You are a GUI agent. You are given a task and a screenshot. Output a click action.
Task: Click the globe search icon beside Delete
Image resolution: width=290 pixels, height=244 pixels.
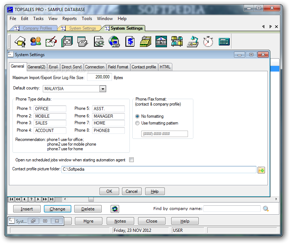click(115, 209)
